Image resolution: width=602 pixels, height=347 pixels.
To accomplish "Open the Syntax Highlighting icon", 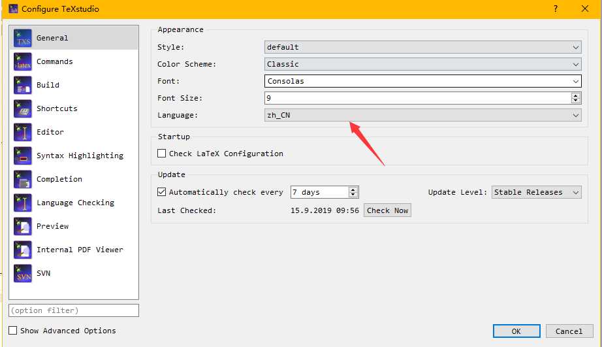I will point(23,156).
